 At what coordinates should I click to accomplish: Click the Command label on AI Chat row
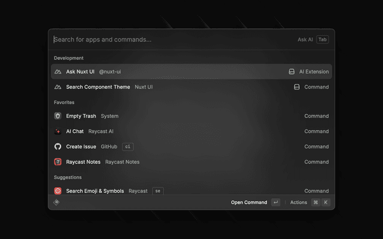point(317,131)
